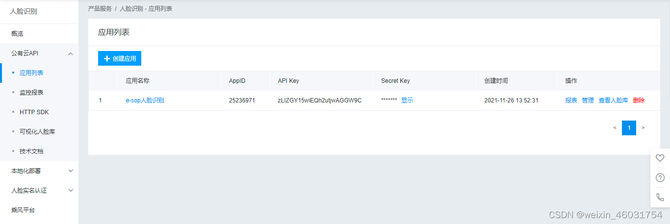Click creation time 2021-11-26 13:52:31
Viewport: 670px width, 224px height.
pos(511,100)
